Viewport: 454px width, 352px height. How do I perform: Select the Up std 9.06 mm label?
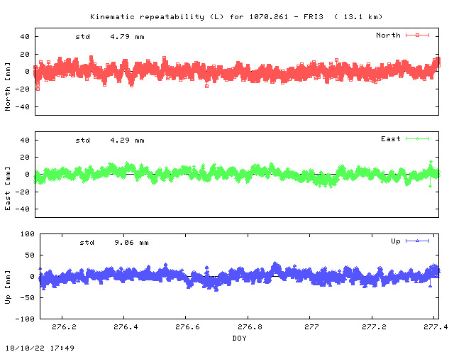(x=114, y=243)
